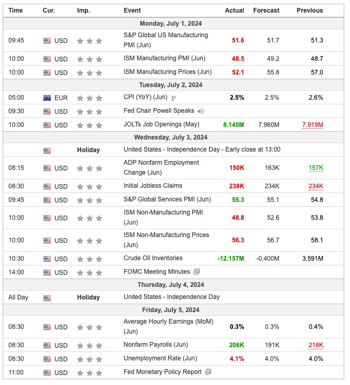Open the Fed Chair Powell Speaks event
The width and height of the screenshot is (350, 385).
coord(160,111)
